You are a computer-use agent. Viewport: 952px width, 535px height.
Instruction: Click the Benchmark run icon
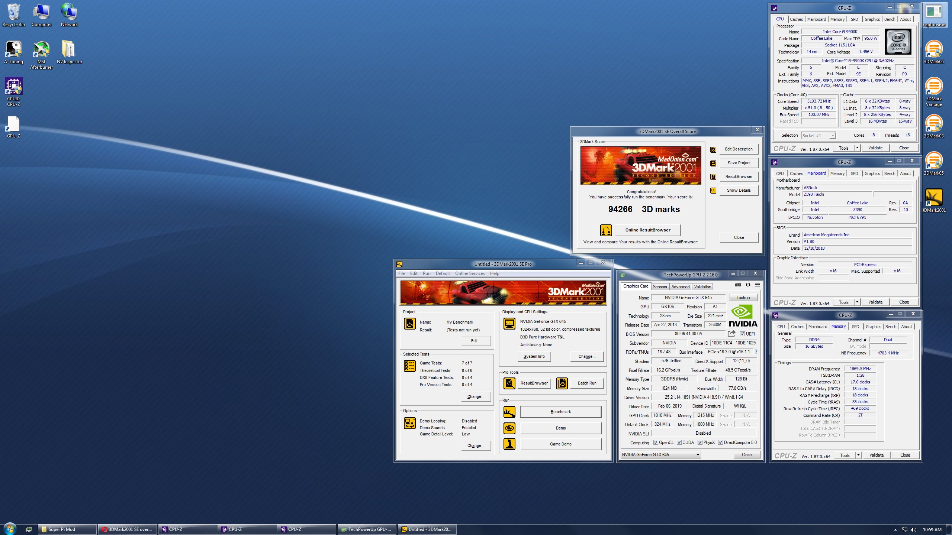tap(509, 412)
